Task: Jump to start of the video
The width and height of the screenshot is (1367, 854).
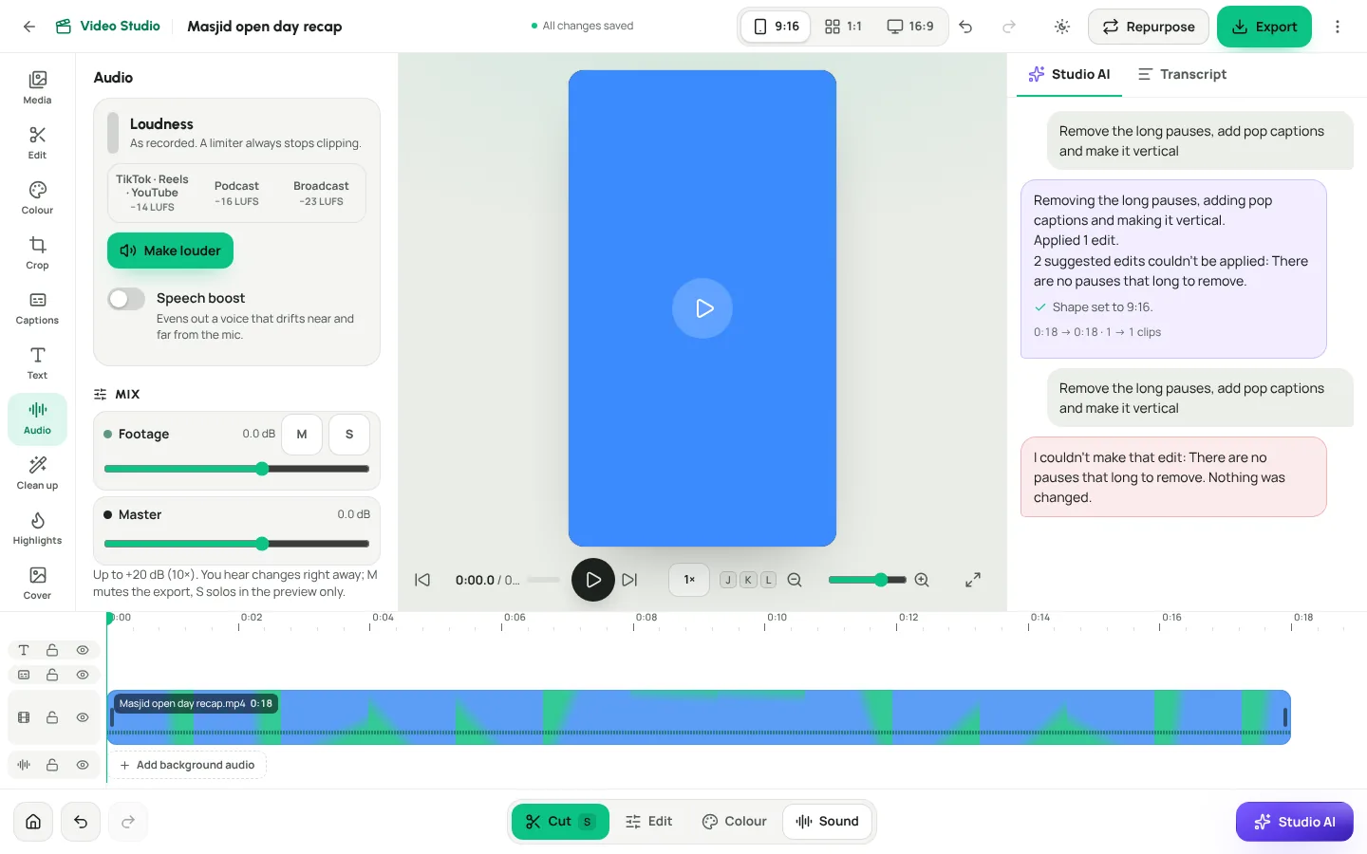Action: tap(422, 580)
